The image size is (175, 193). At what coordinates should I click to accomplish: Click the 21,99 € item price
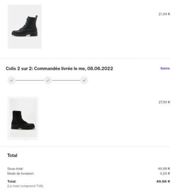click(x=164, y=14)
